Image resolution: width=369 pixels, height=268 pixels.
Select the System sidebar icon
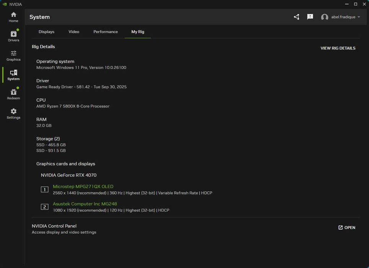click(13, 75)
